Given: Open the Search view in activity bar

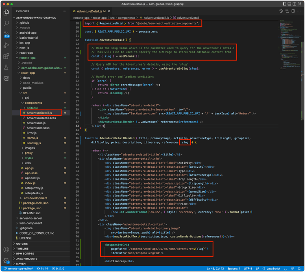Looking at the screenshot, I should (6, 24).
